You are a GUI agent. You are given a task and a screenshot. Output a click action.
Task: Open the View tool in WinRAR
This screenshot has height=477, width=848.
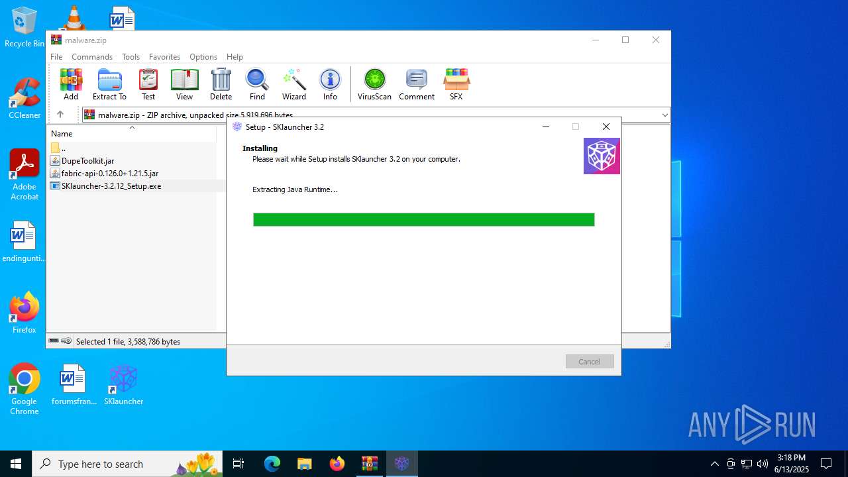[x=184, y=84]
